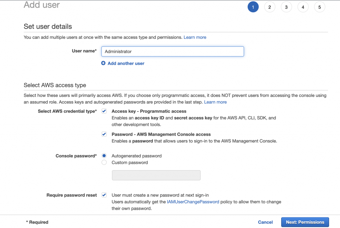Click the Add another user link

click(x=126, y=63)
